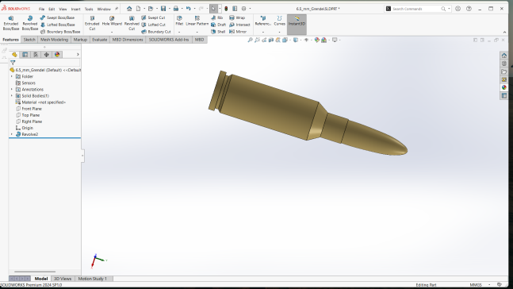Click the Rebuild traffic light icon

[x=226, y=9]
